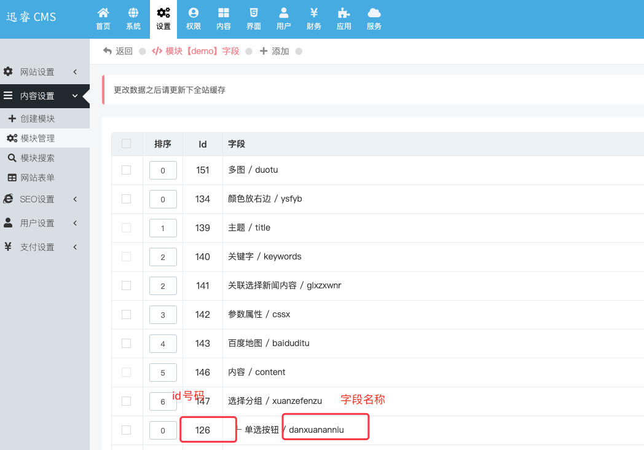Click the help dot after 字段 breadcrumb
This screenshot has height=450, width=644.
(249, 52)
